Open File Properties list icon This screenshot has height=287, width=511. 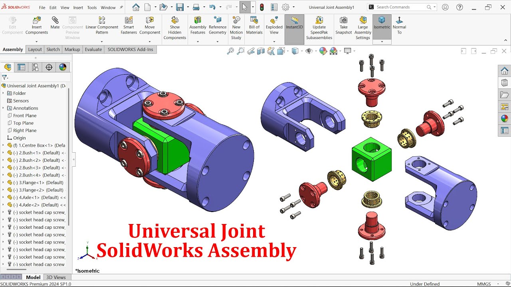(274, 7)
